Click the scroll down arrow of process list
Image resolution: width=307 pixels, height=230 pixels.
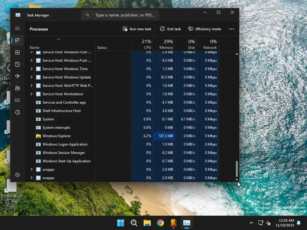point(237,180)
